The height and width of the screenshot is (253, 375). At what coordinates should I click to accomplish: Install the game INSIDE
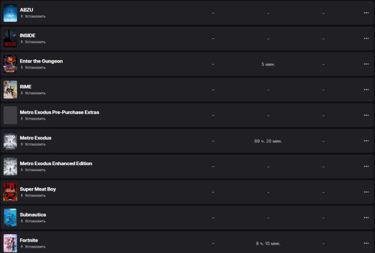click(x=34, y=42)
